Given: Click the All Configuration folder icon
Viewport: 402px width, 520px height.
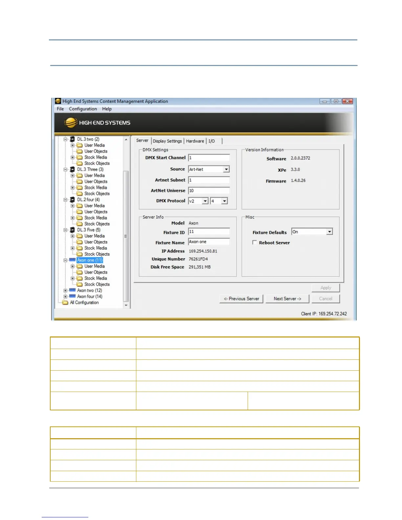Looking at the screenshot, I should pos(65,303).
